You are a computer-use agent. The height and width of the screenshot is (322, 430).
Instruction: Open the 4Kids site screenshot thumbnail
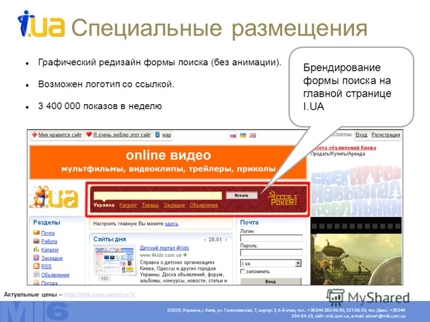point(114,260)
